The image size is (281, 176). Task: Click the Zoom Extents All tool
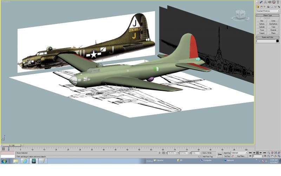279,153
